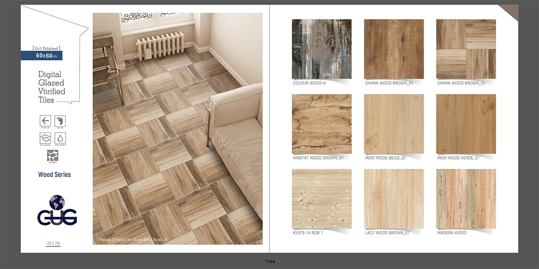539x269 pixels.
Task: Click the folded page corner at top right
Action: pos(511,11)
